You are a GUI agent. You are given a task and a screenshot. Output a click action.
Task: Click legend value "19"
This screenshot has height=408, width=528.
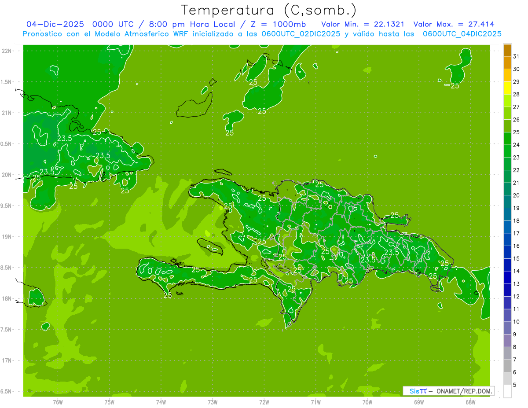517,208
